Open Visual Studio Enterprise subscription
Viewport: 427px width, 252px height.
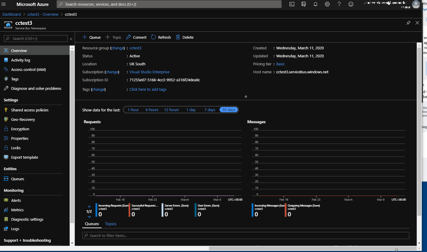click(x=149, y=72)
